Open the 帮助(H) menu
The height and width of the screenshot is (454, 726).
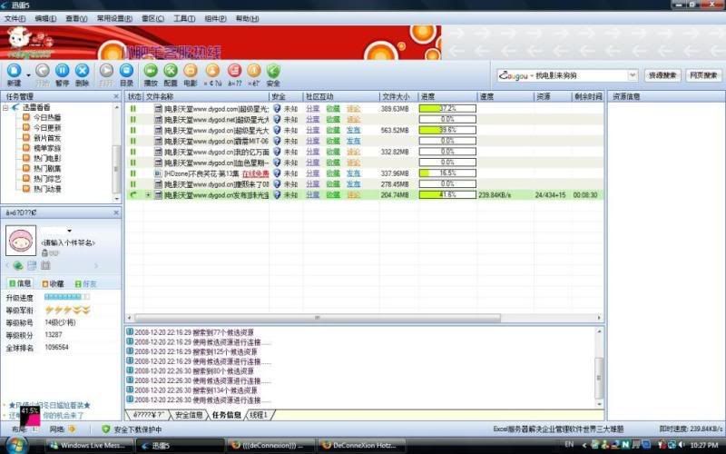tap(247, 18)
